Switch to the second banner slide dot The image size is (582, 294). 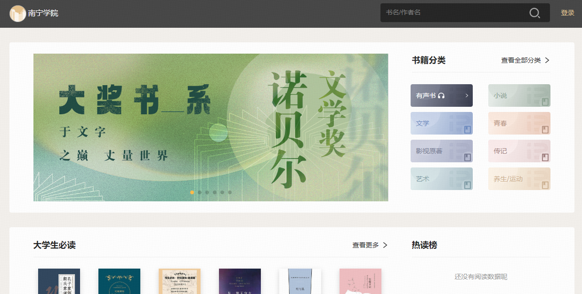click(x=200, y=192)
